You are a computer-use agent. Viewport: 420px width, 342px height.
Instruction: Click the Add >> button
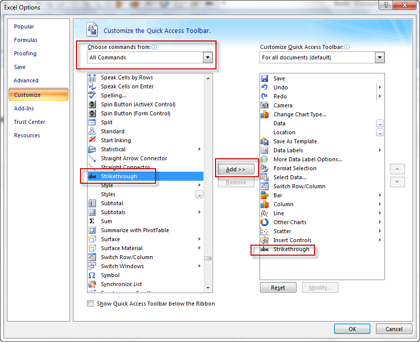pyautogui.click(x=236, y=169)
